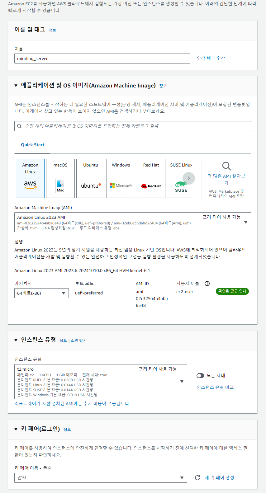Click the aws logo icon
Image resolution: width=266 pixels, height=493 pixels.
(x=30, y=185)
